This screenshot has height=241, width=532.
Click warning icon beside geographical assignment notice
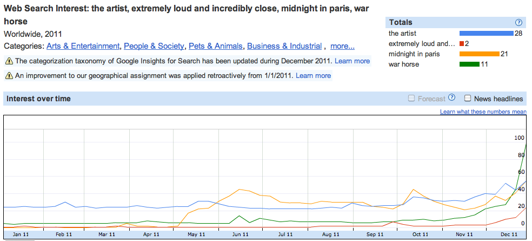(9, 76)
